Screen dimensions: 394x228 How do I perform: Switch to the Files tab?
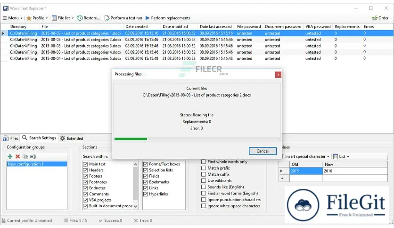coord(10,138)
